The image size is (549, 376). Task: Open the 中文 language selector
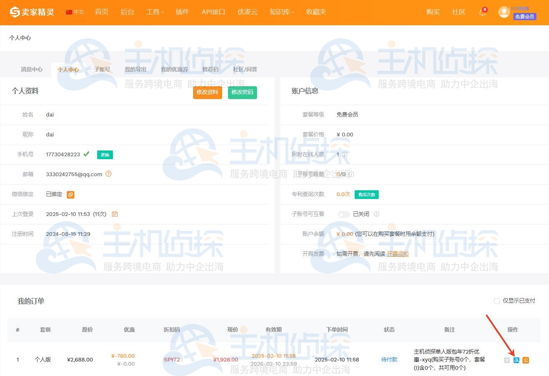76,12
